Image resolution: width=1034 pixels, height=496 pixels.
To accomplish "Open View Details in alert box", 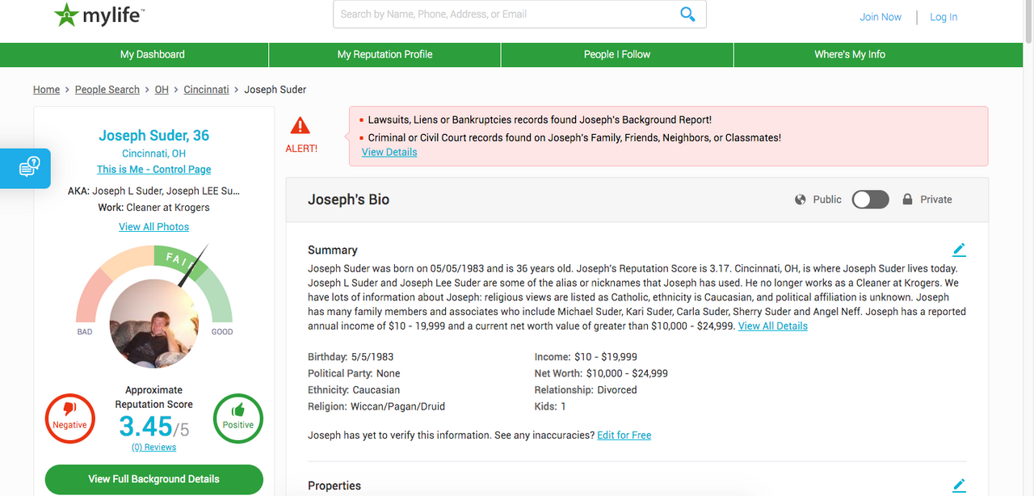I will point(389,152).
